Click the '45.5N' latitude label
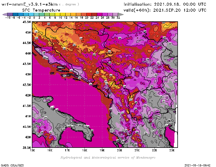Image resolution: width=216 pixels, height=167 pixels. click(x=26, y=22)
